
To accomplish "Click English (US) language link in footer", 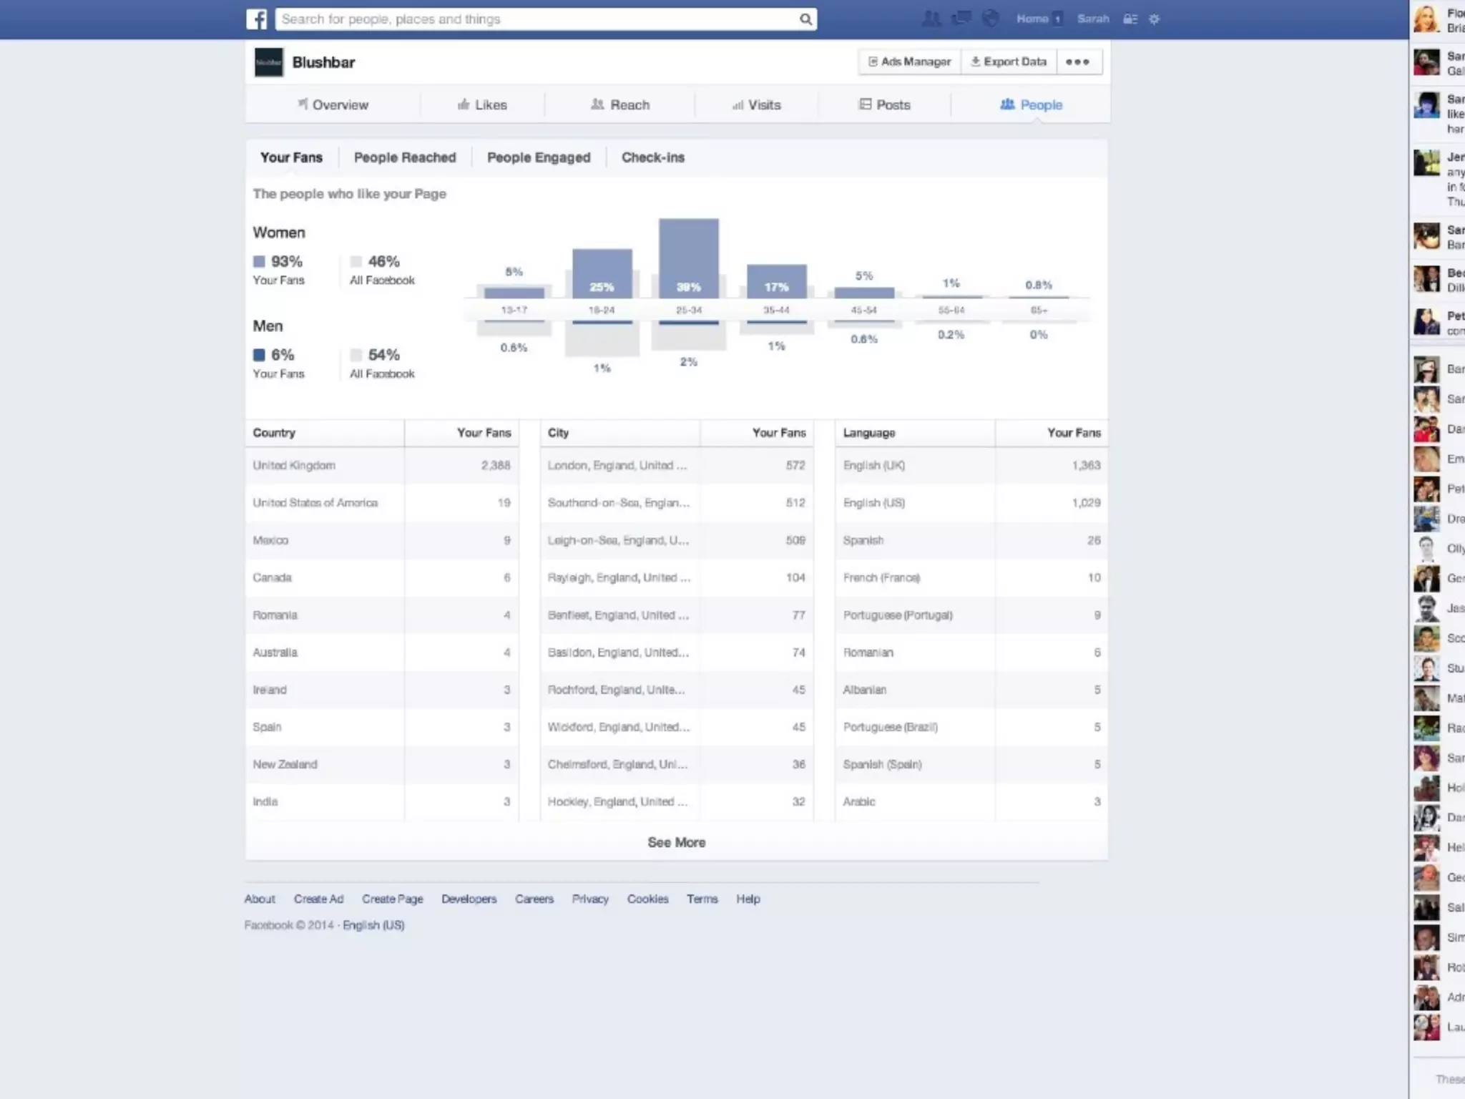I will point(373,925).
